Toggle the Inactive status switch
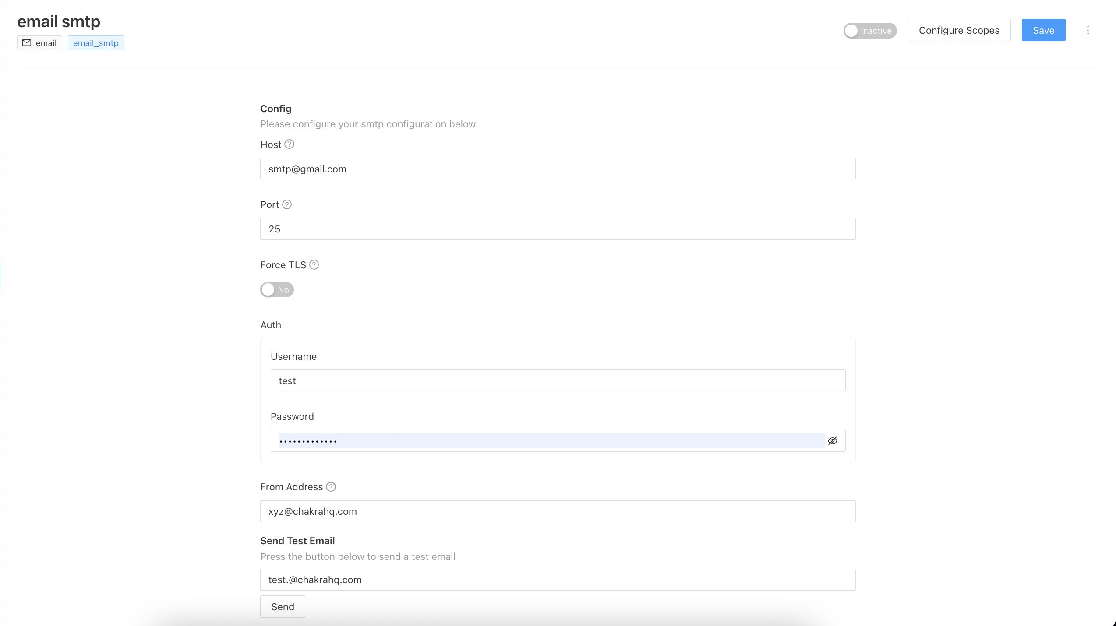This screenshot has width=1116, height=626. coord(870,31)
